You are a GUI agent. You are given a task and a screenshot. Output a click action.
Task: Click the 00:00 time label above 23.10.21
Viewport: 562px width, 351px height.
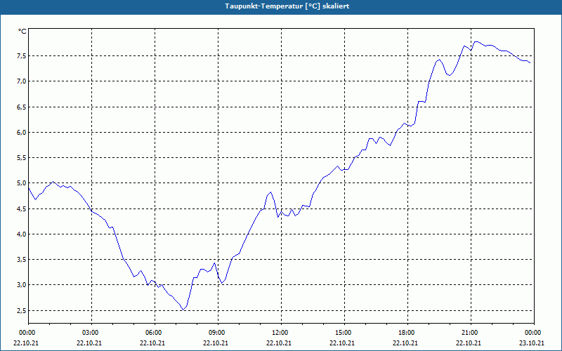(533, 333)
